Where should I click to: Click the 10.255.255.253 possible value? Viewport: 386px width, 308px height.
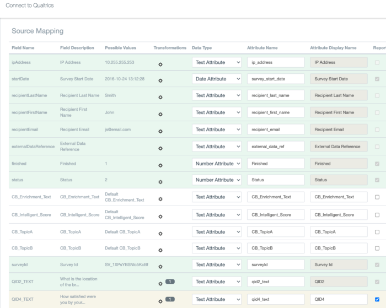tap(120, 62)
